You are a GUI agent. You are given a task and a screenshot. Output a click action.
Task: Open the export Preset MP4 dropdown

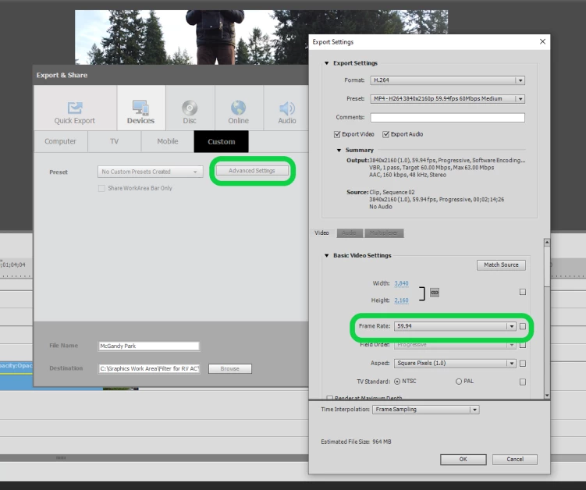coord(447,98)
